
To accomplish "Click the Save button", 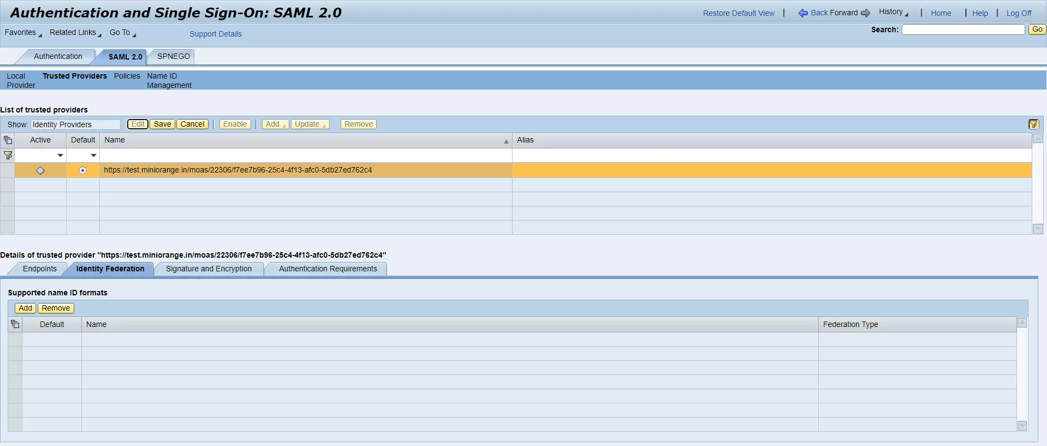I will coord(162,124).
